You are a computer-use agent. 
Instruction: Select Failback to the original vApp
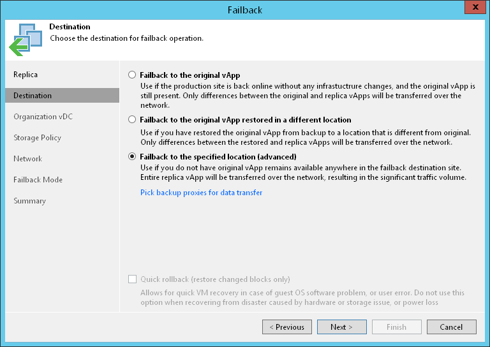tap(132, 75)
